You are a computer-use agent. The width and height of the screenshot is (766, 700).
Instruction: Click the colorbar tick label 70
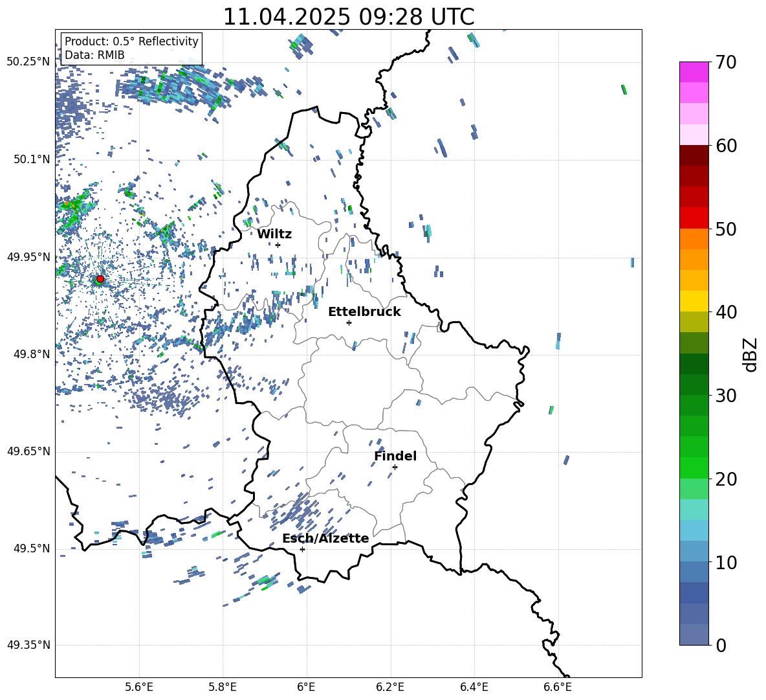tap(726, 63)
